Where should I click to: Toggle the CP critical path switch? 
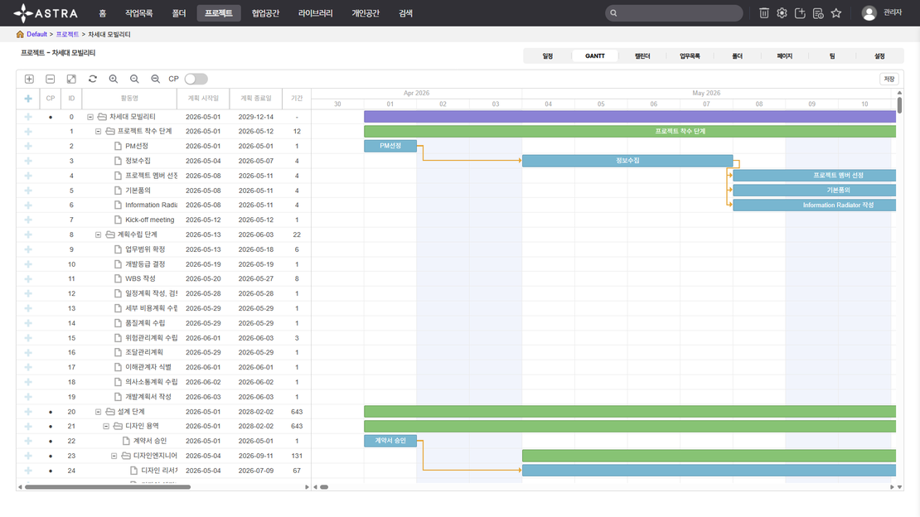coord(196,79)
